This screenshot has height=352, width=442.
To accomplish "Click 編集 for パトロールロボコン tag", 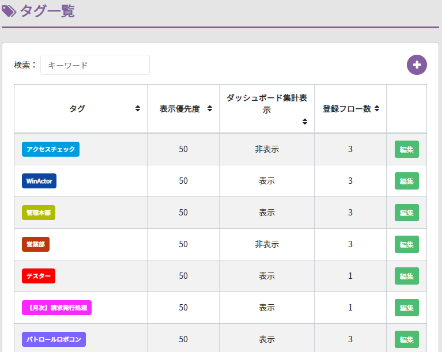I will click(x=406, y=339).
